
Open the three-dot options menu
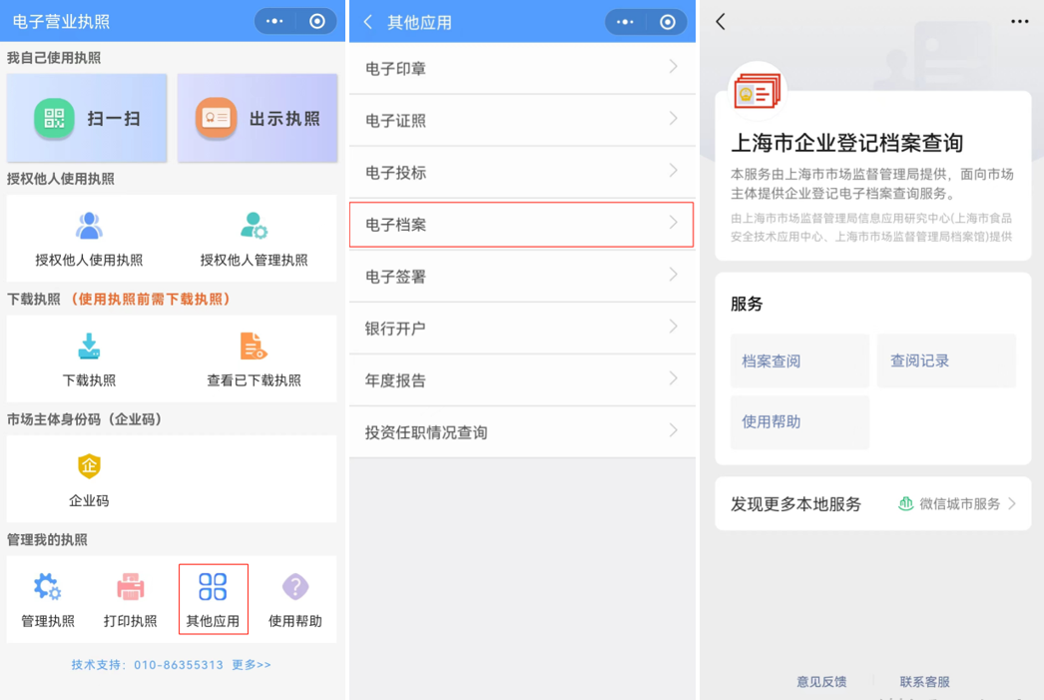[1018, 21]
